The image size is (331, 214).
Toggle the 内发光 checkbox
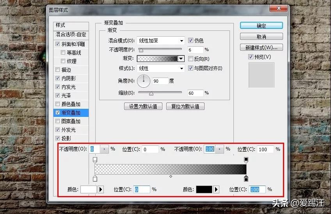coord(57,87)
